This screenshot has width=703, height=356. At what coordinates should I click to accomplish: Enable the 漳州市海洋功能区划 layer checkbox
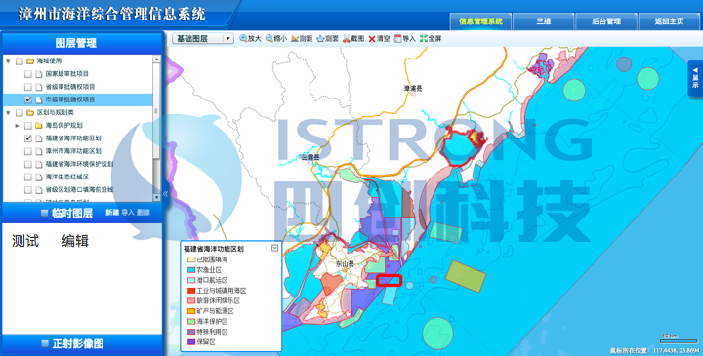pos(27,151)
